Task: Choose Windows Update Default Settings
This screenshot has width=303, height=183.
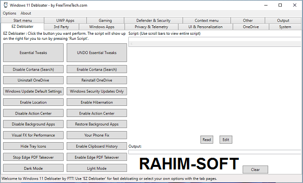Action: [33, 91]
